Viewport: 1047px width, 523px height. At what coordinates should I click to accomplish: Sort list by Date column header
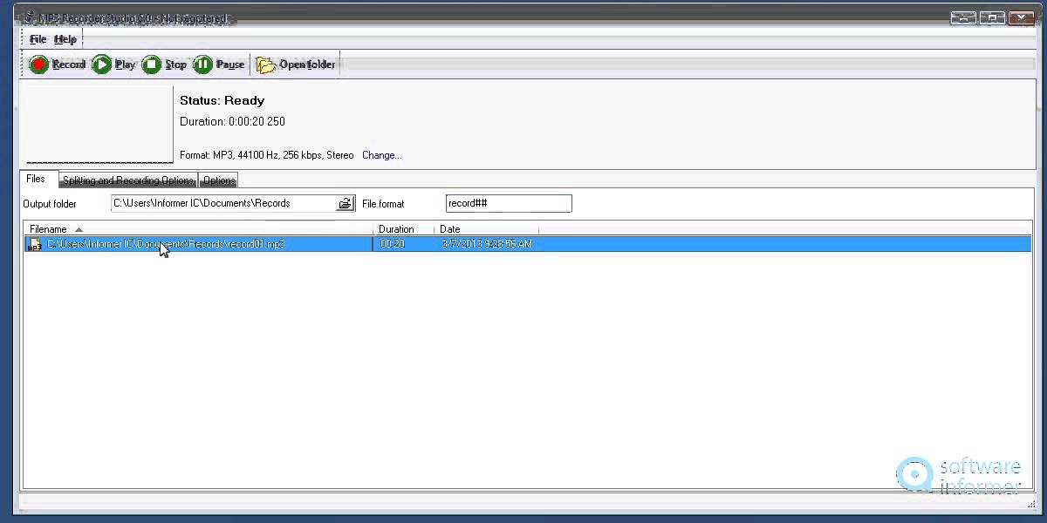[x=486, y=229]
